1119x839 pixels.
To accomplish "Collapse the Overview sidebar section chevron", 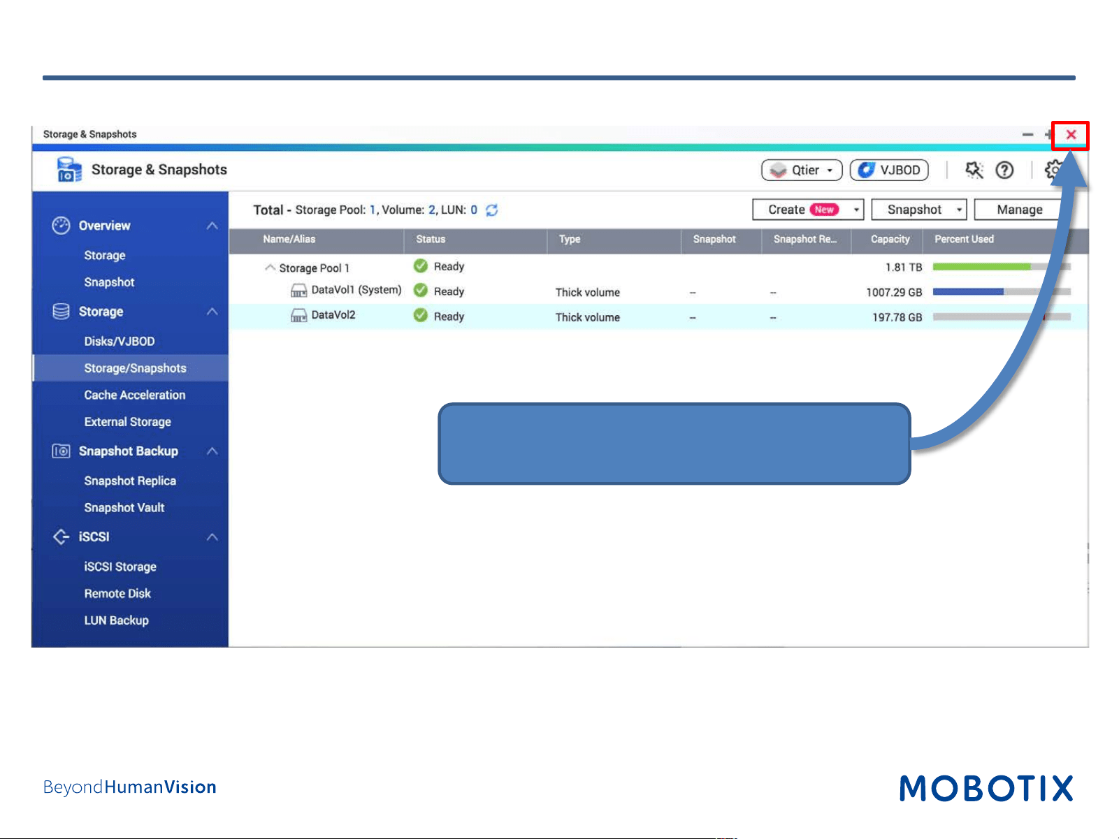I will pyautogui.click(x=212, y=226).
